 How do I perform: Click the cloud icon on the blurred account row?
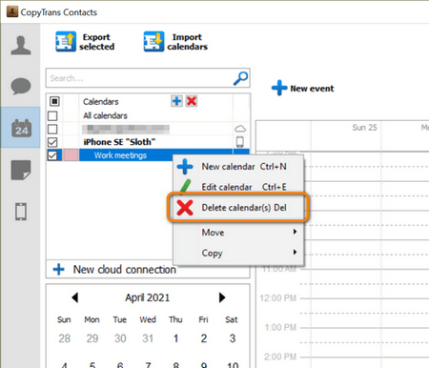pos(240,129)
